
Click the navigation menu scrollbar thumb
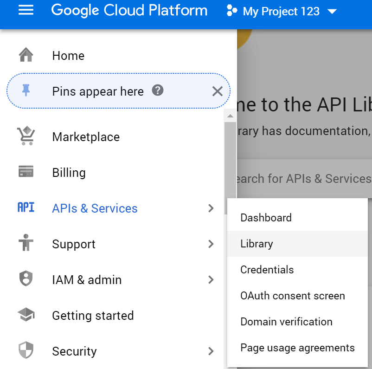pos(230,168)
